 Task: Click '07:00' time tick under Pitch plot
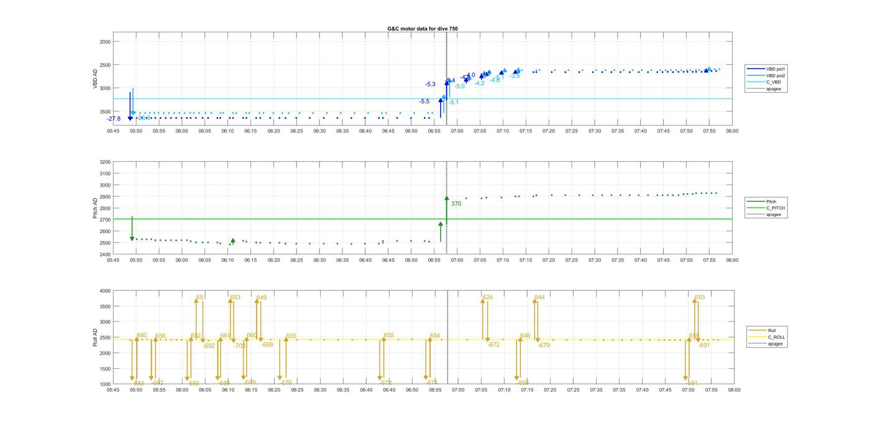pyautogui.click(x=457, y=261)
